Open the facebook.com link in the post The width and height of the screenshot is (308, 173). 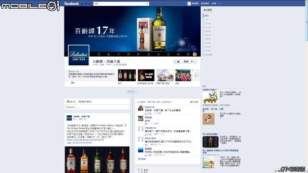tap(85, 141)
